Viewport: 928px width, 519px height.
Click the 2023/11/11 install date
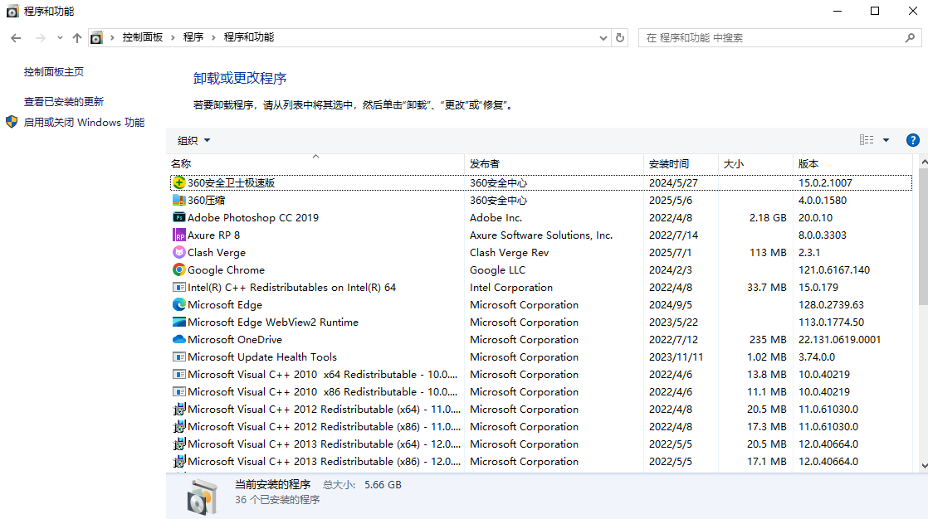point(676,357)
